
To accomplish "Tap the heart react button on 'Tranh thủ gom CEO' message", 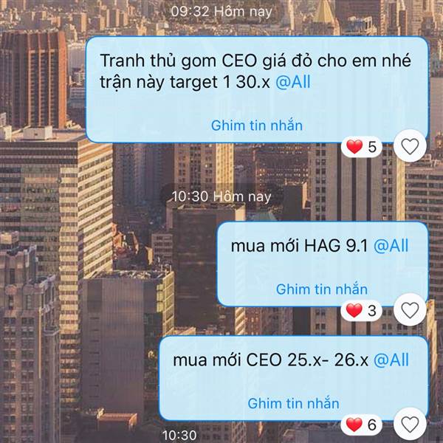I will pyautogui.click(x=410, y=146).
